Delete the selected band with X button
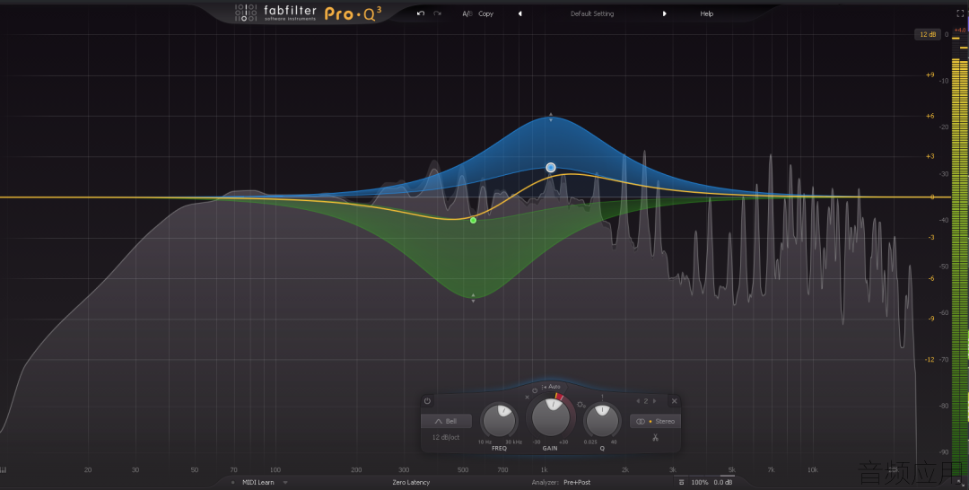The height and width of the screenshot is (490, 969). point(674,401)
